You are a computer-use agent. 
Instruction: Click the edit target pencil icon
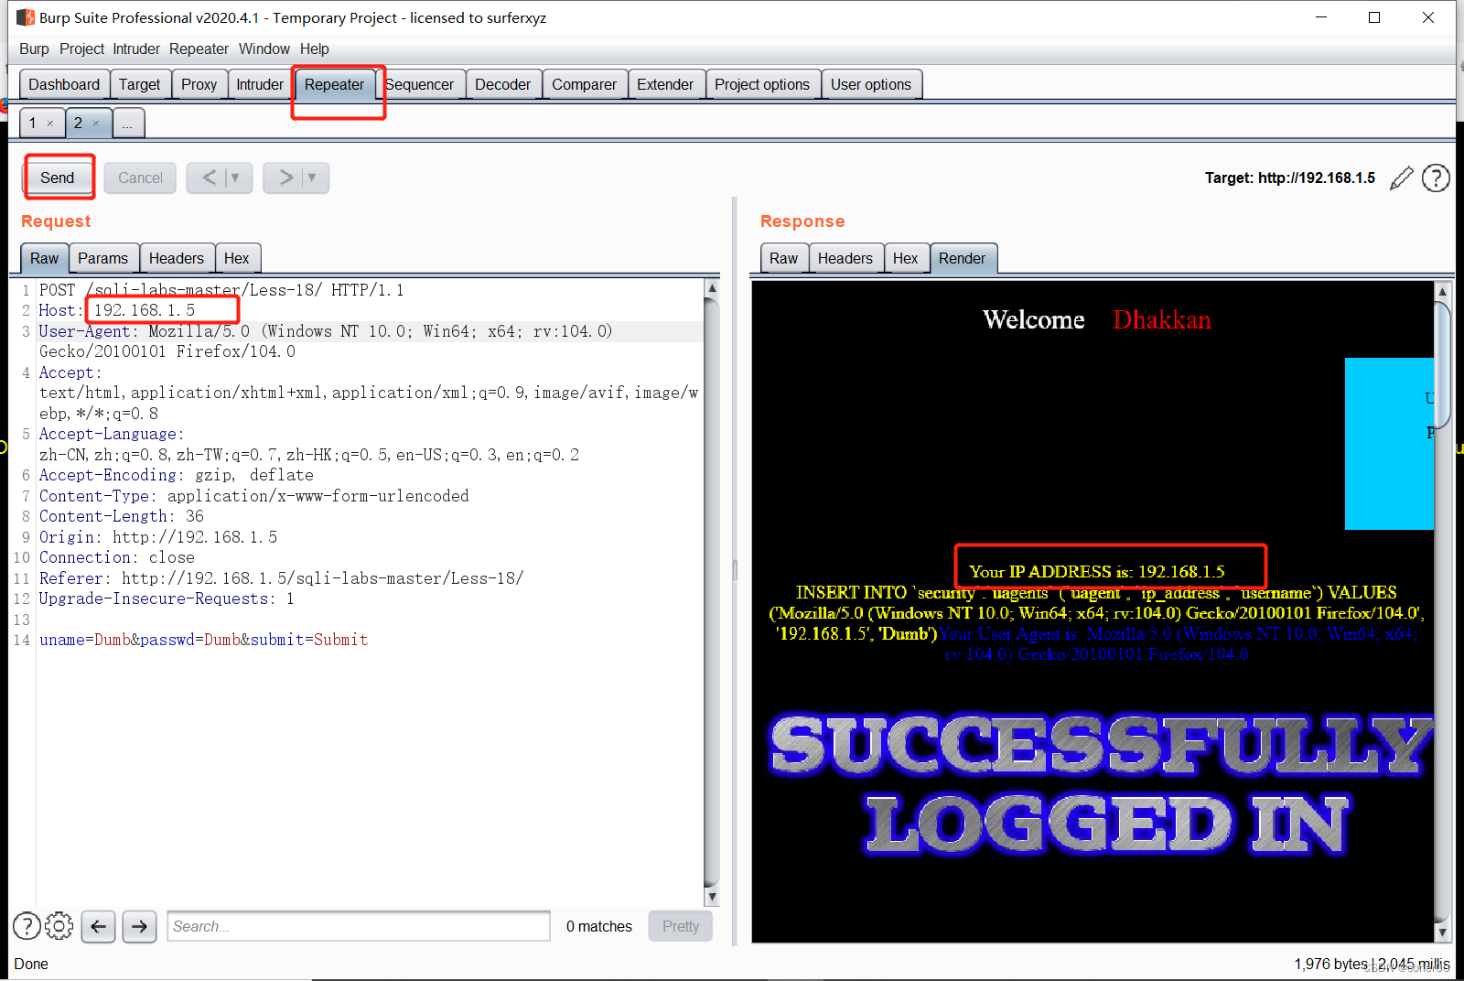1401,178
